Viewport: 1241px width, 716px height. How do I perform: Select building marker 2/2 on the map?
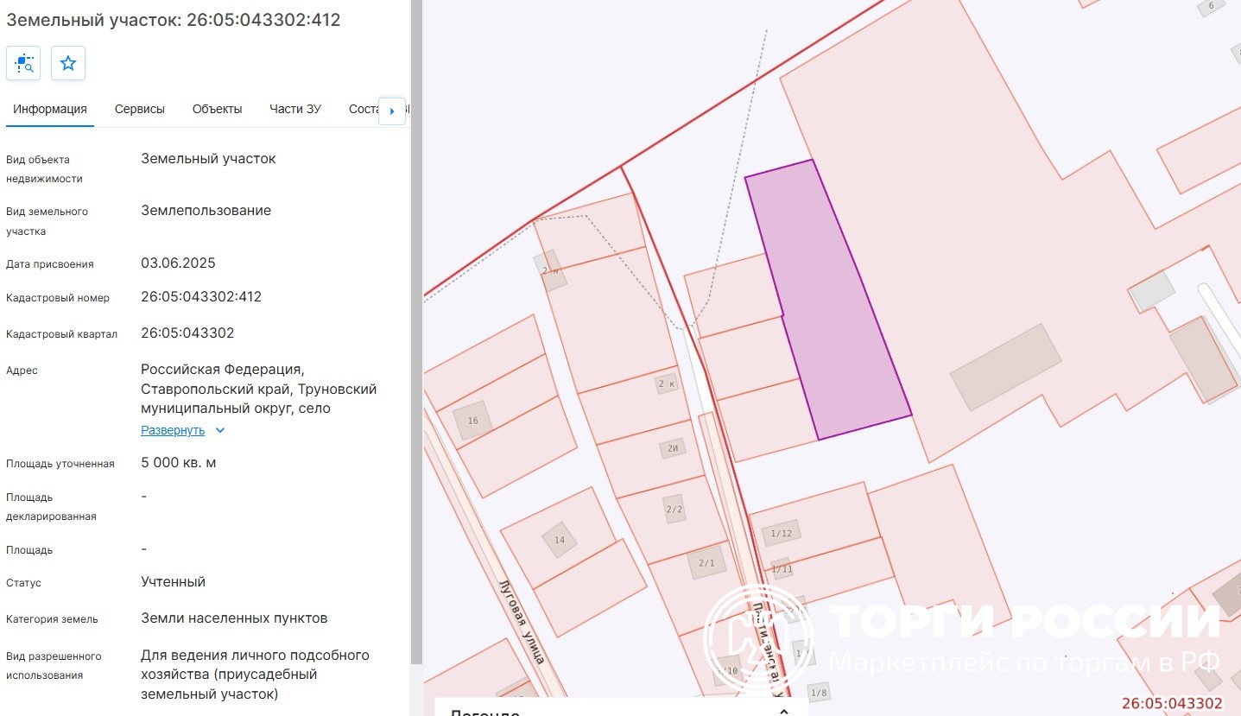674,509
